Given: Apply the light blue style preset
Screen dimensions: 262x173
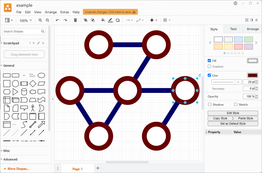Looking at the screenshot, I should [238, 39].
